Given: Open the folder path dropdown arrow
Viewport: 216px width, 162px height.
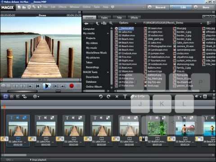Looking at the screenshot, I should [201, 23].
